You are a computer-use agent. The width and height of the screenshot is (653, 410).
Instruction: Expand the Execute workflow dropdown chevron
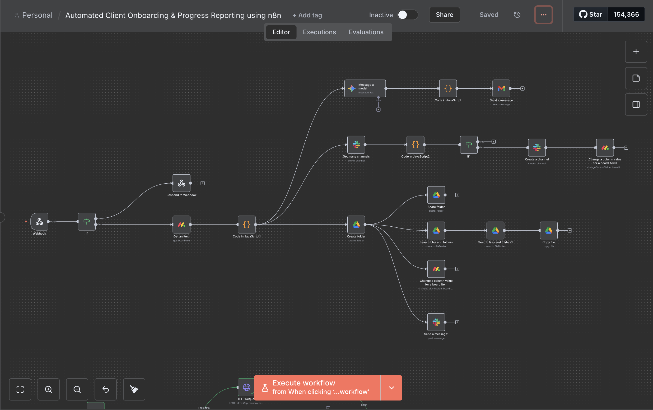pos(391,388)
